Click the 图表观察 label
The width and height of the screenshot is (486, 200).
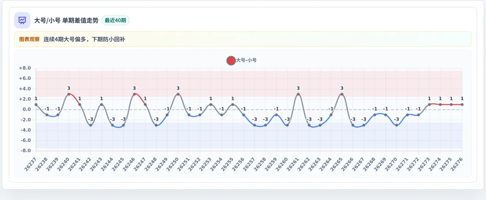29,39
